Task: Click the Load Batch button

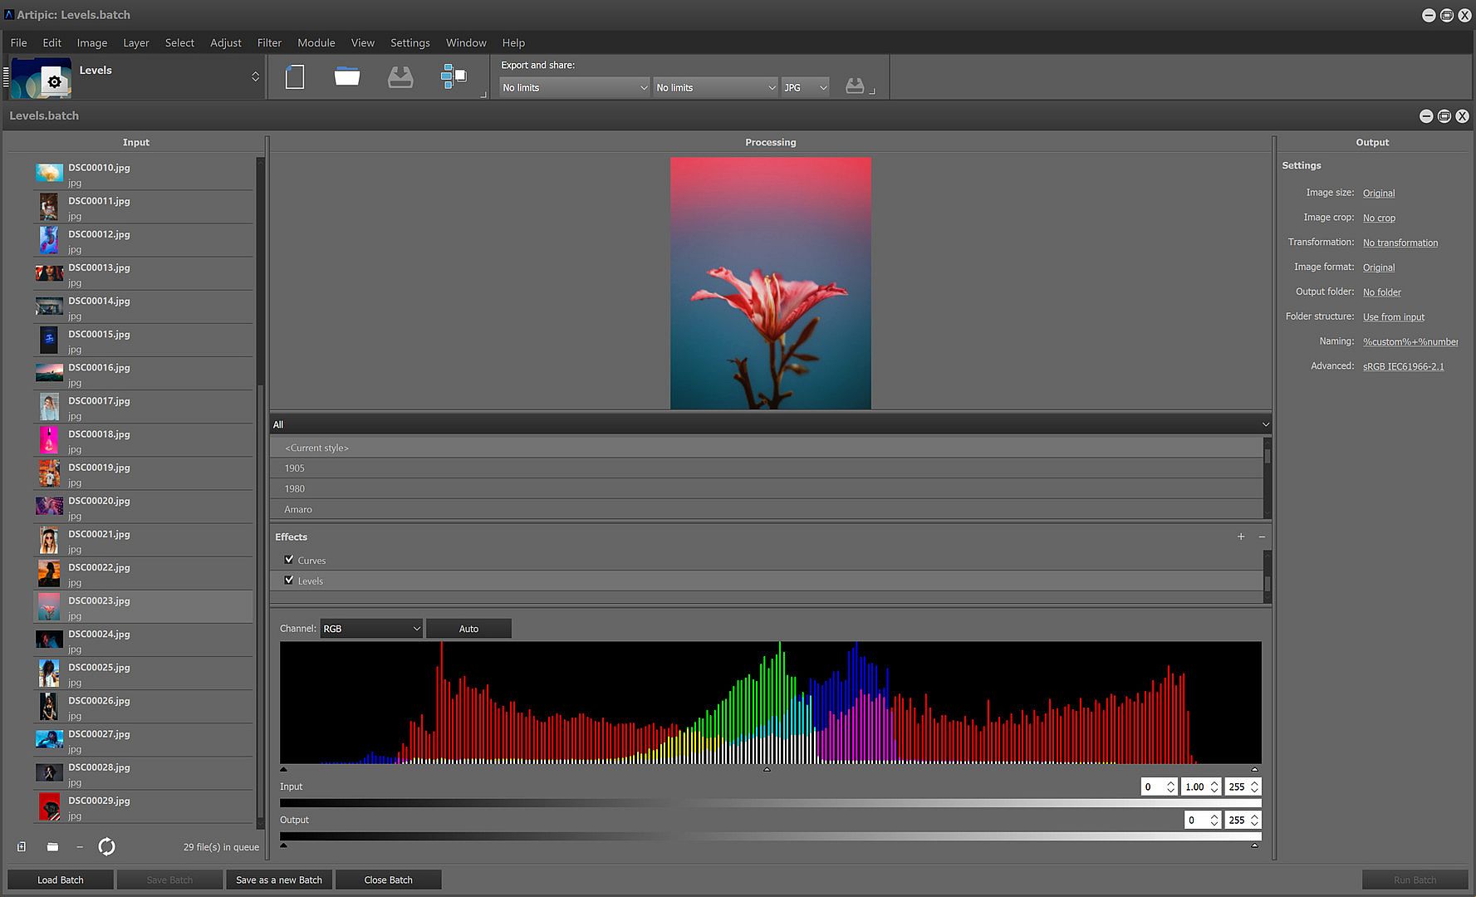Action: (61, 880)
